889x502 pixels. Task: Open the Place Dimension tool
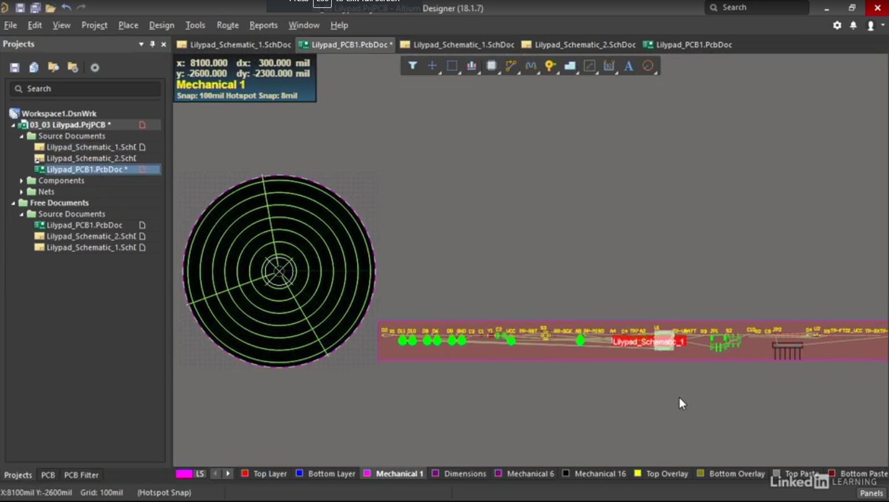[609, 66]
